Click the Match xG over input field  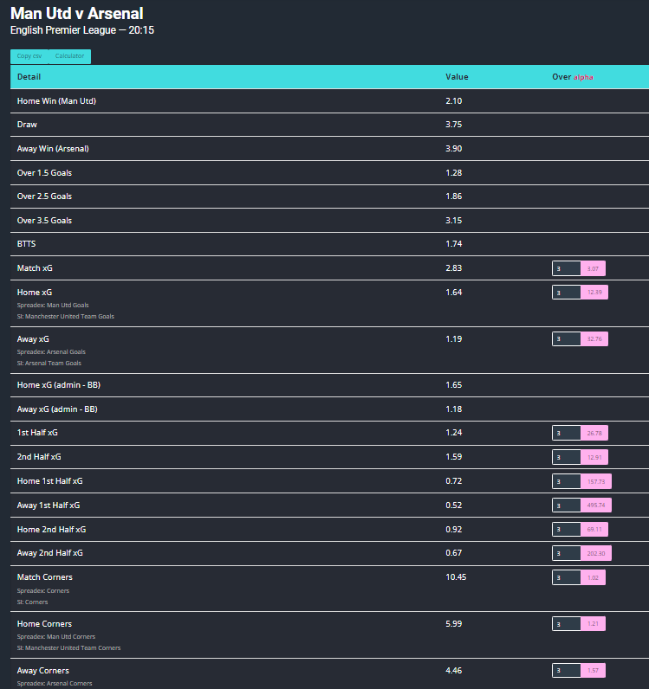(x=567, y=268)
